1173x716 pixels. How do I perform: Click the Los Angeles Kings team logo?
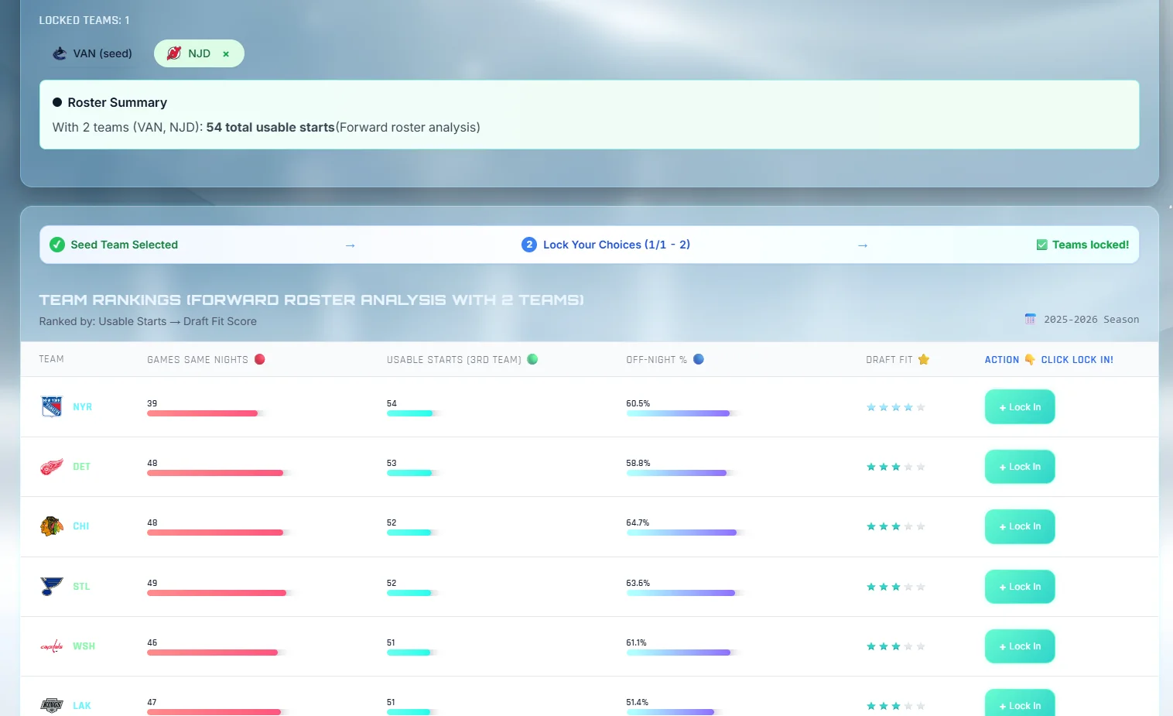[52, 705]
